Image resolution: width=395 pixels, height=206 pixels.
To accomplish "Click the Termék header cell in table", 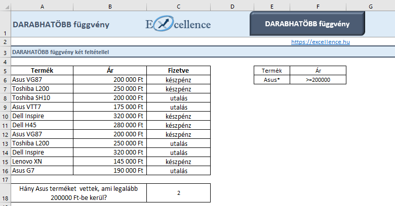I will pyautogui.click(x=42, y=70).
